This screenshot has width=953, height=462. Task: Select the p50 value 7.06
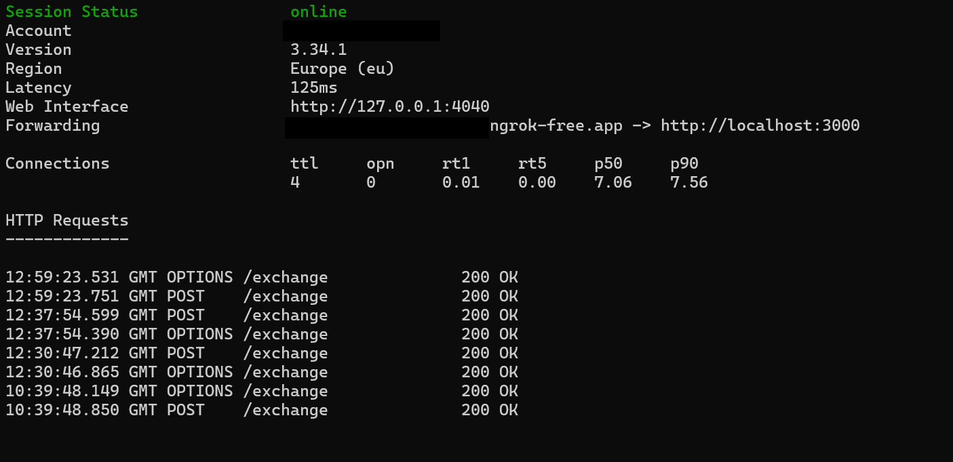(612, 183)
